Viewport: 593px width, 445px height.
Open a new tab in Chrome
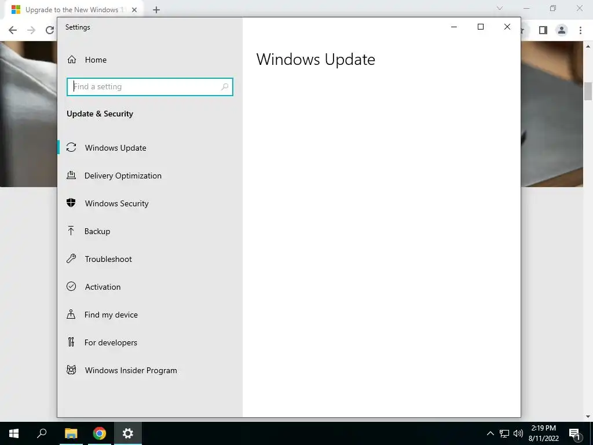[156, 10]
